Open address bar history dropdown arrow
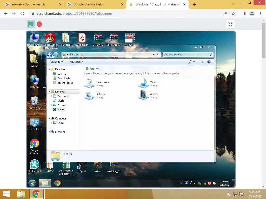The width and height of the screenshot is (266, 199). point(153,55)
